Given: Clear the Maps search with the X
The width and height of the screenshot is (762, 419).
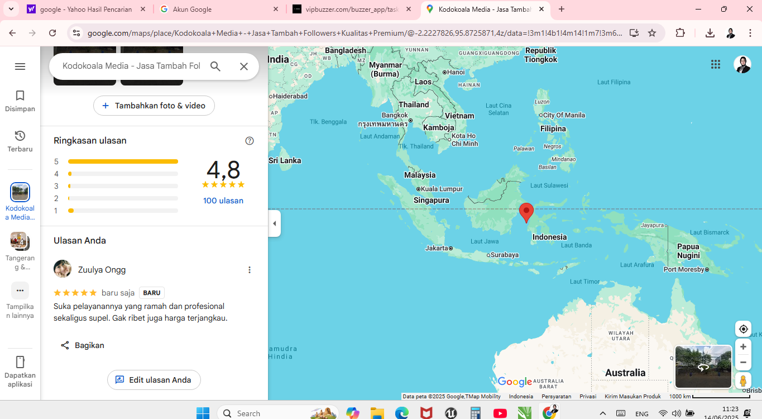Looking at the screenshot, I should (x=244, y=66).
